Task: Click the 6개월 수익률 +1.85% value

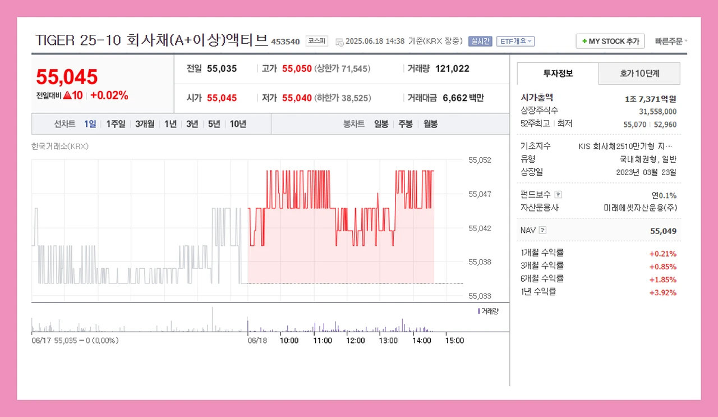Action: 662,279
